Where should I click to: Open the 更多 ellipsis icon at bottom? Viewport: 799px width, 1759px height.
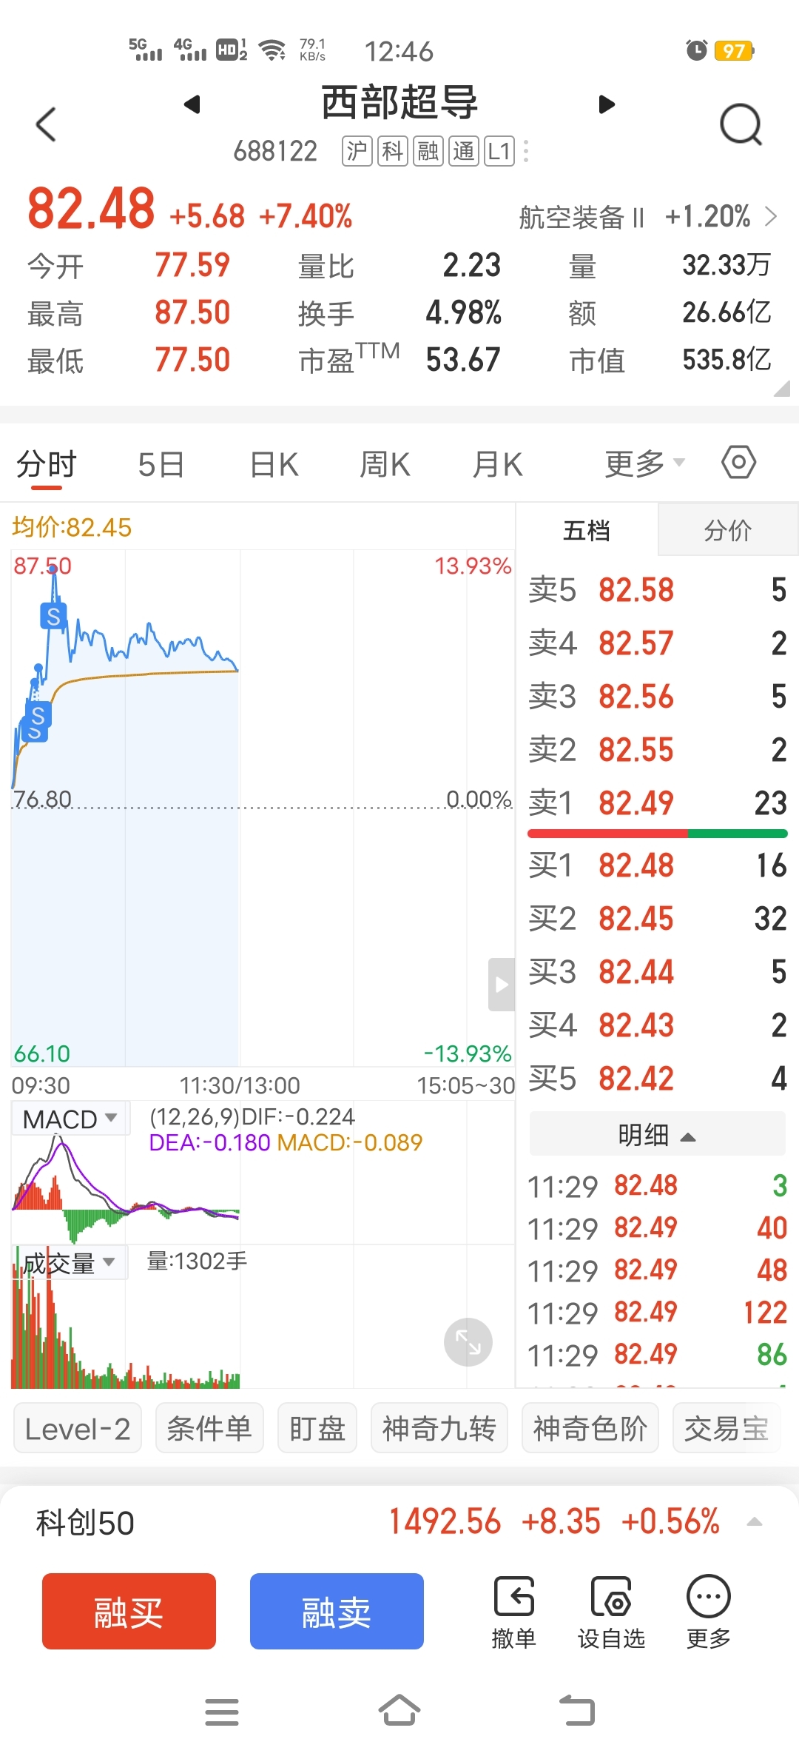[x=708, y=1612]
